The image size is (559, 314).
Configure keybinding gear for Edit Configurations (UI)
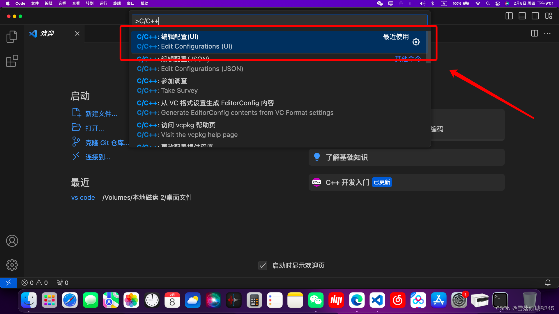pyautogui.click(x=416, y=42)
